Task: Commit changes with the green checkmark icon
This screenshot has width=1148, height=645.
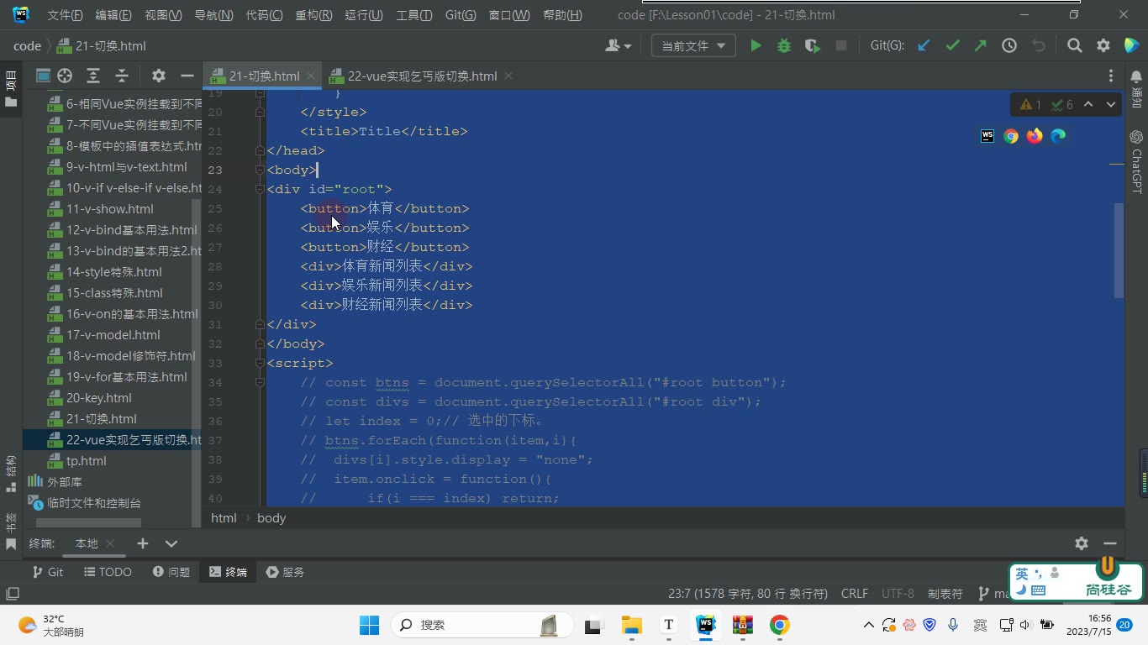Action: pyautogui.click(x=952, y=46)
